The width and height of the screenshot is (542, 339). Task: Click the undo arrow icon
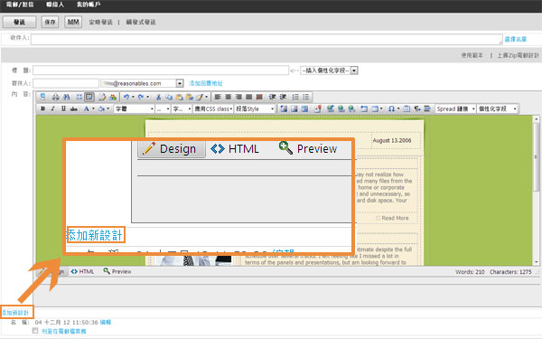(x=126, y=98)
